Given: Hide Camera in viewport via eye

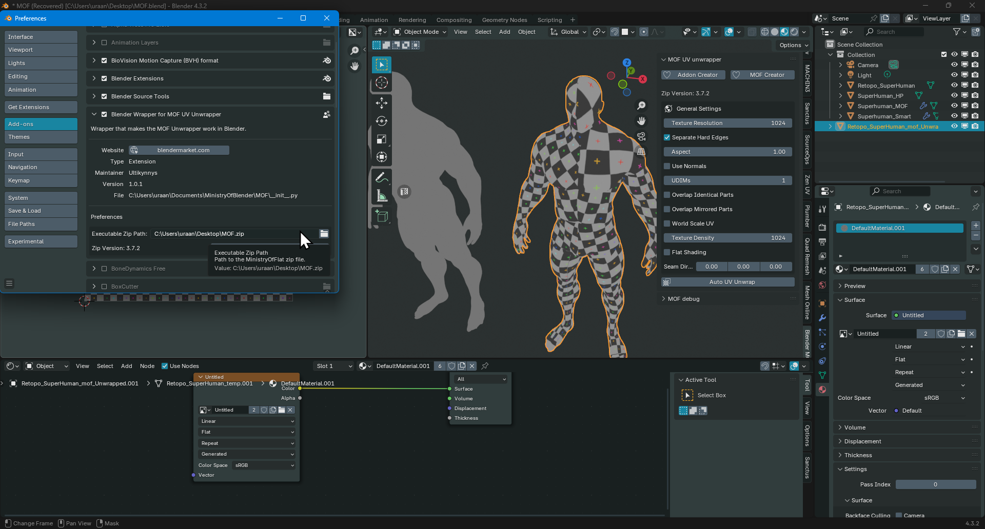Looking at the screenshot, I should point(954,65).
